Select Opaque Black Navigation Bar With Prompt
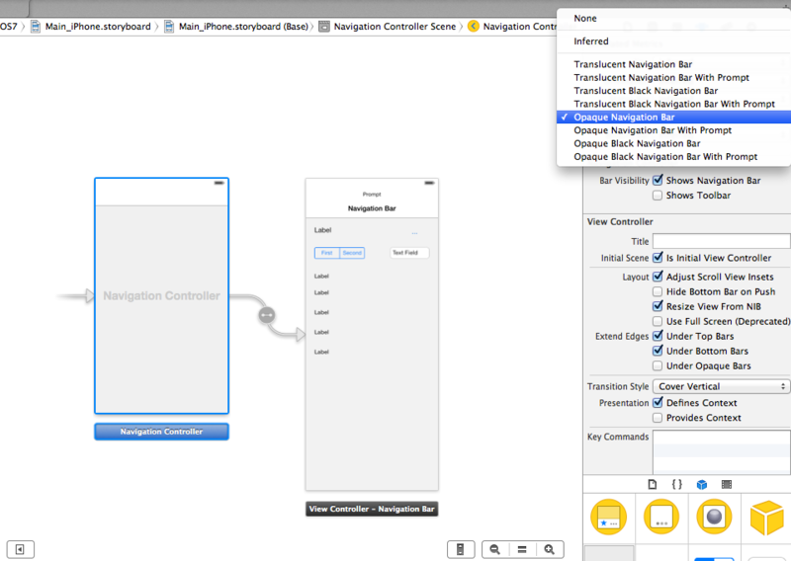Screen dimensions: 791x561 673,156
